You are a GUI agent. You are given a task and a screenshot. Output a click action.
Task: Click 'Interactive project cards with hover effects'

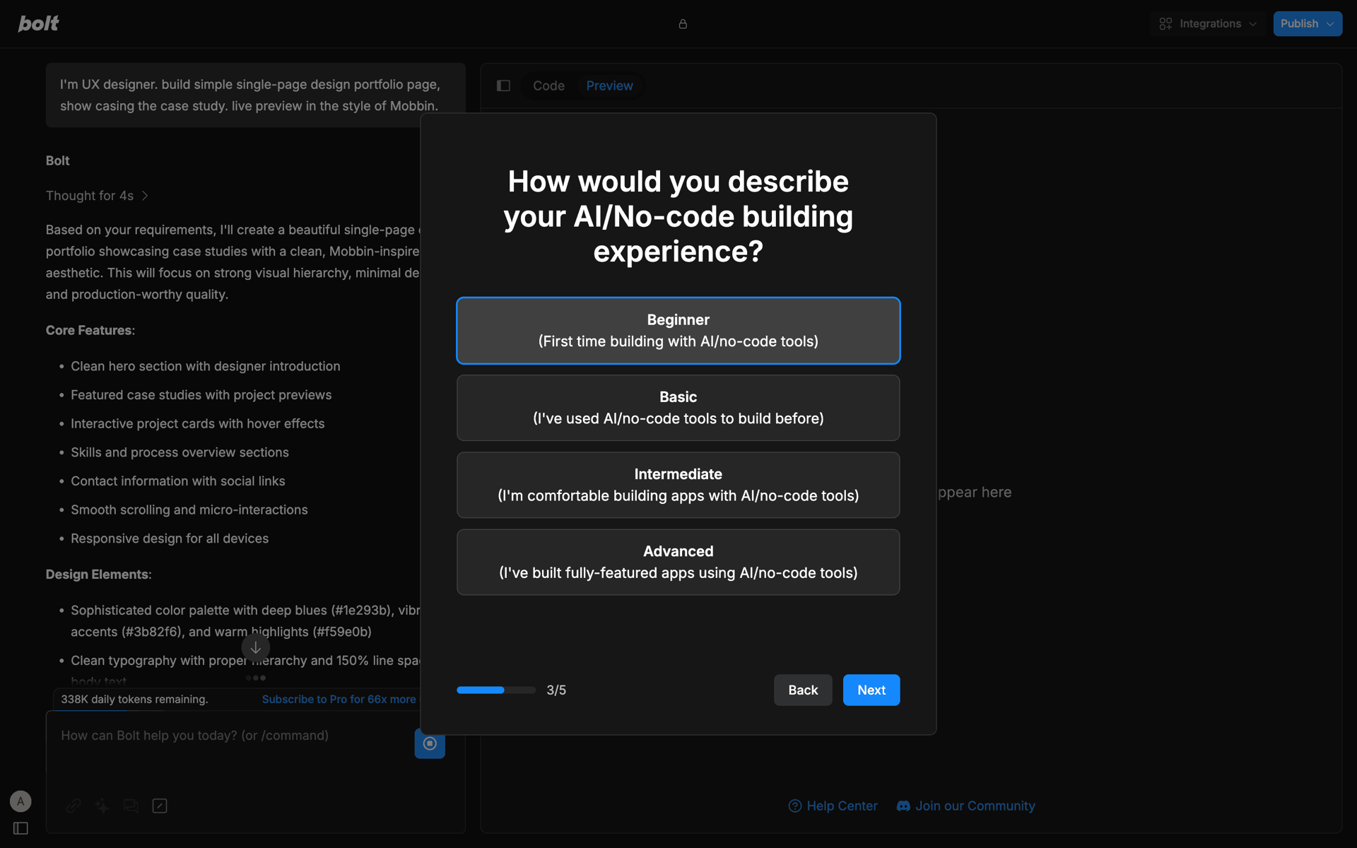click(198, 423)
